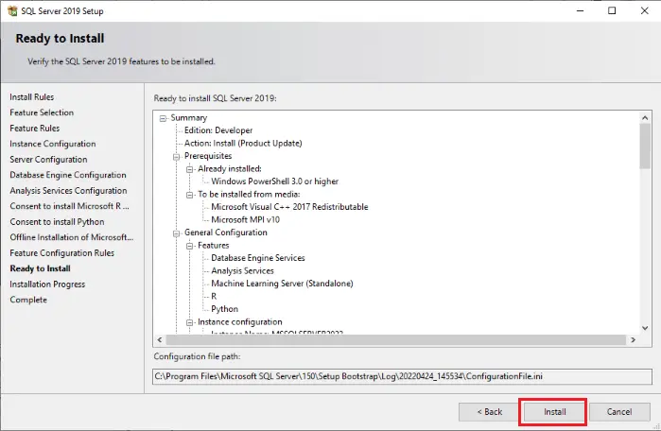This screenshot has width=661, height=431.
Task: Collapse the General Configuration node
Action: pyautogui.click(x=176, y=233)
